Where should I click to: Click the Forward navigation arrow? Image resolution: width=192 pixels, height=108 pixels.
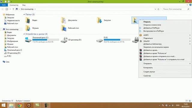click(7, 9)
